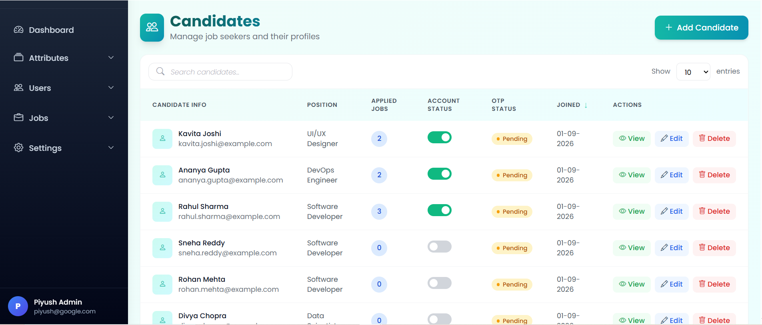Enable Sneha Reddy's account status toggle
762x325 pixels.
coord(439,247)
